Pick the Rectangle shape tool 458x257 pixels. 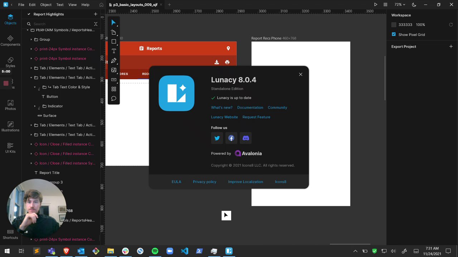click(x=113, y=42)
